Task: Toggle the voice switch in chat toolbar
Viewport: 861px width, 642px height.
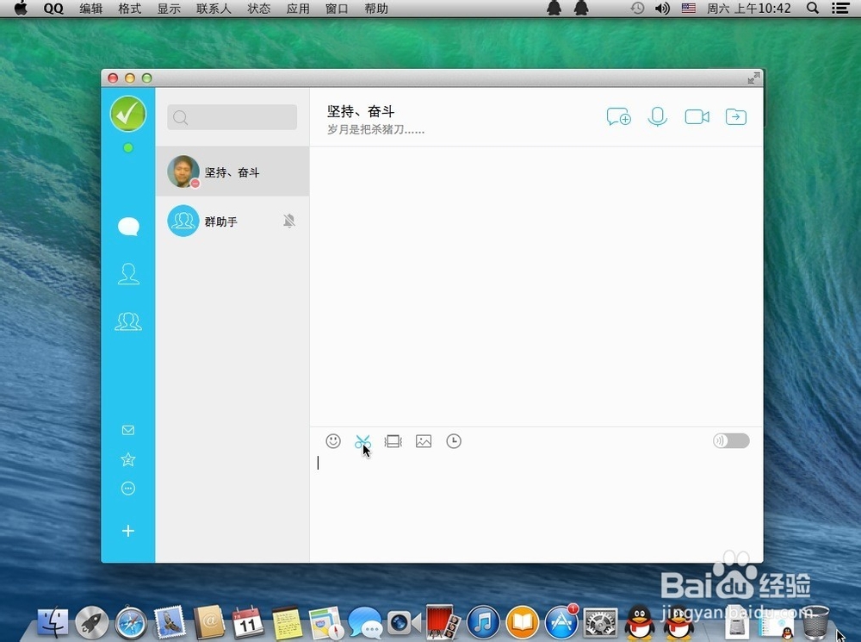Action: pos(731,441)
